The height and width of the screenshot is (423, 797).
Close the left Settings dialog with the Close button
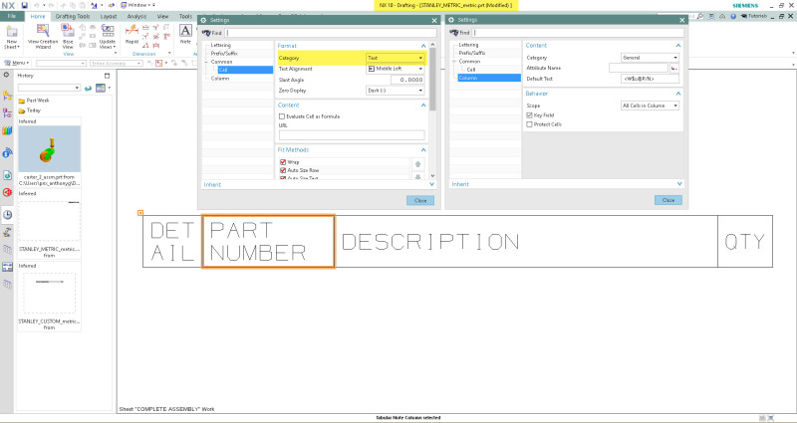420,201
